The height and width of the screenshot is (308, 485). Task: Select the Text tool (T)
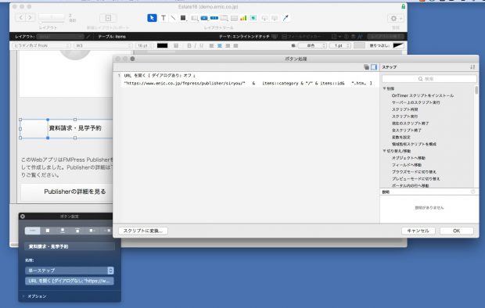click(163, 18)
